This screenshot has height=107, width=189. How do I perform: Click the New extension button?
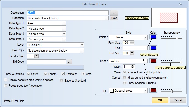114,18
